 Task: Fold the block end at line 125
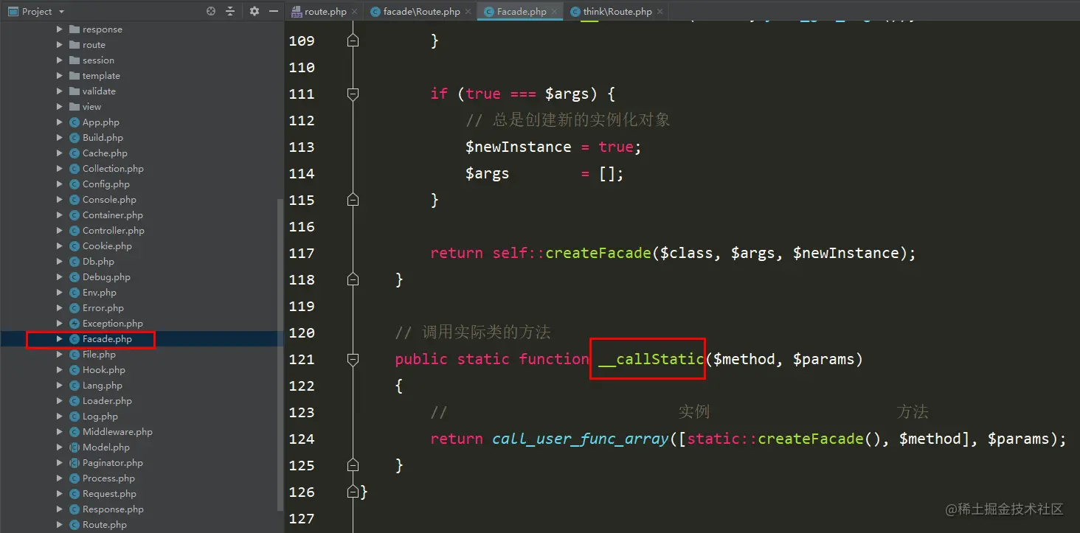click(x=353, y=465)
